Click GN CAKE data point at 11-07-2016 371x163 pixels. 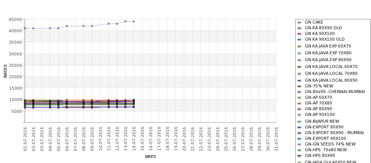click(x=108, y=24)
